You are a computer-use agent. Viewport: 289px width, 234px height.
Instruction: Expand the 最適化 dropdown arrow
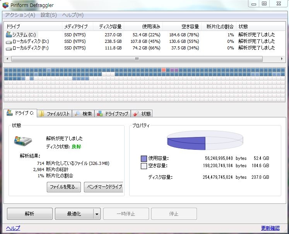97,214
